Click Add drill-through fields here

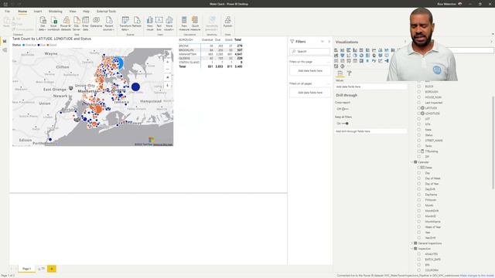pyautogui.click(x=370, y=131)
